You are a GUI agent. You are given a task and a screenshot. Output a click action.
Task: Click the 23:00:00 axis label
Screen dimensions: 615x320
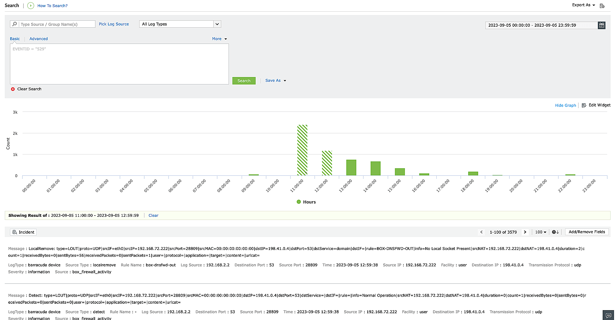pyautogui.click(x=589, y=186)
